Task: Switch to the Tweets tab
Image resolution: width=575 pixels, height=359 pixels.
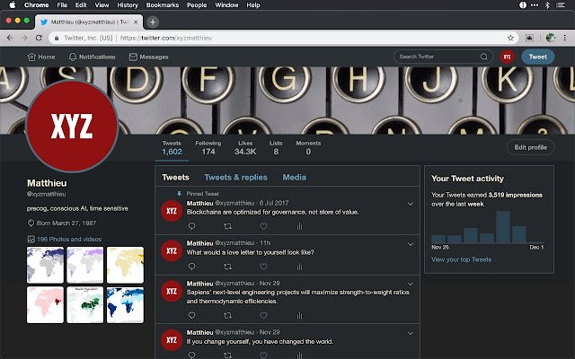Action: (x=176, y=178)
